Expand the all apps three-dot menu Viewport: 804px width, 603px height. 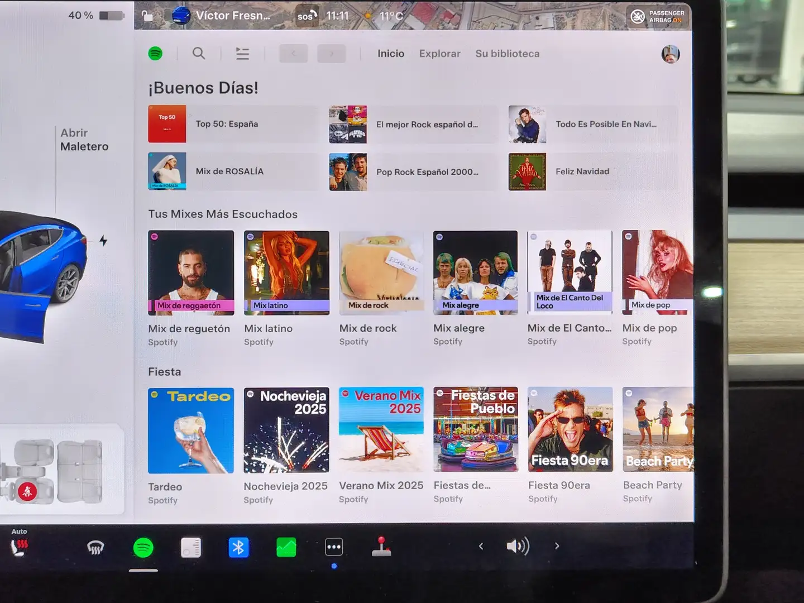(x=334, y=547)
